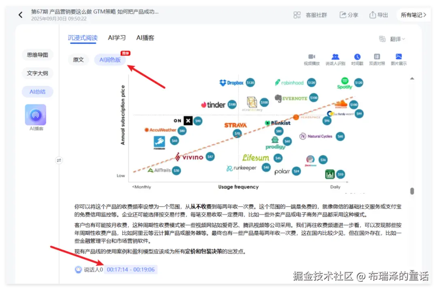The image size is (437, 290).
Task: Open the AI播客 podcast sidebar icon
Action: tap(36, 115)
